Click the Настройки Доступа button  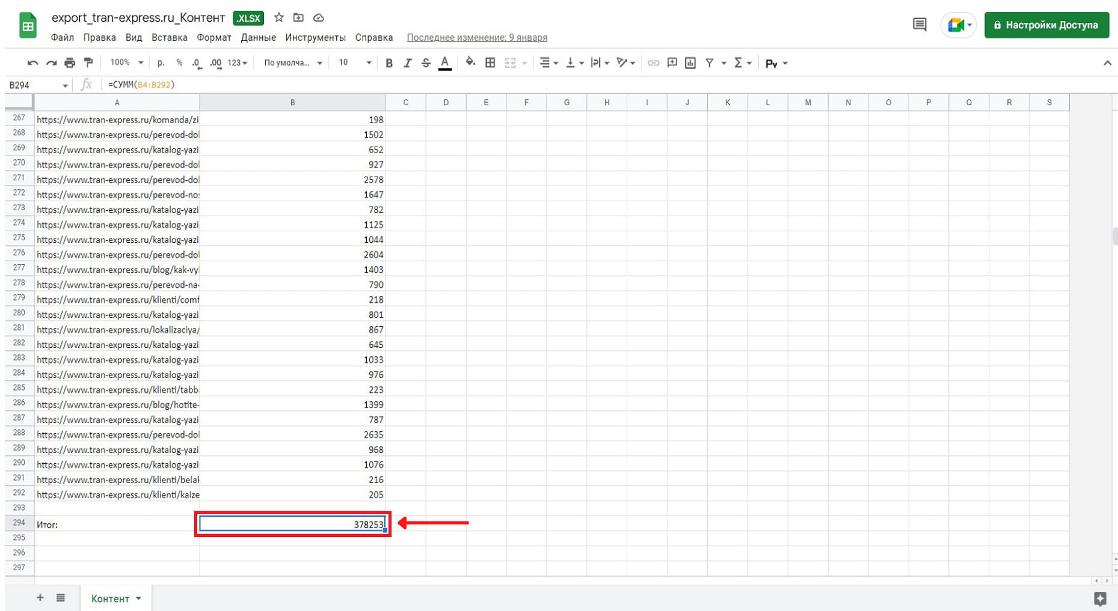click(x=1046, y=25)
